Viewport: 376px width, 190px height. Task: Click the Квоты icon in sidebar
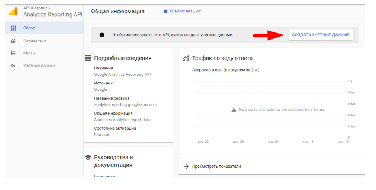(x=13, y=53)
